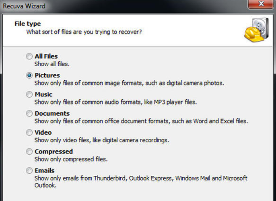Enable the Music radio circle

coord(29,94)
